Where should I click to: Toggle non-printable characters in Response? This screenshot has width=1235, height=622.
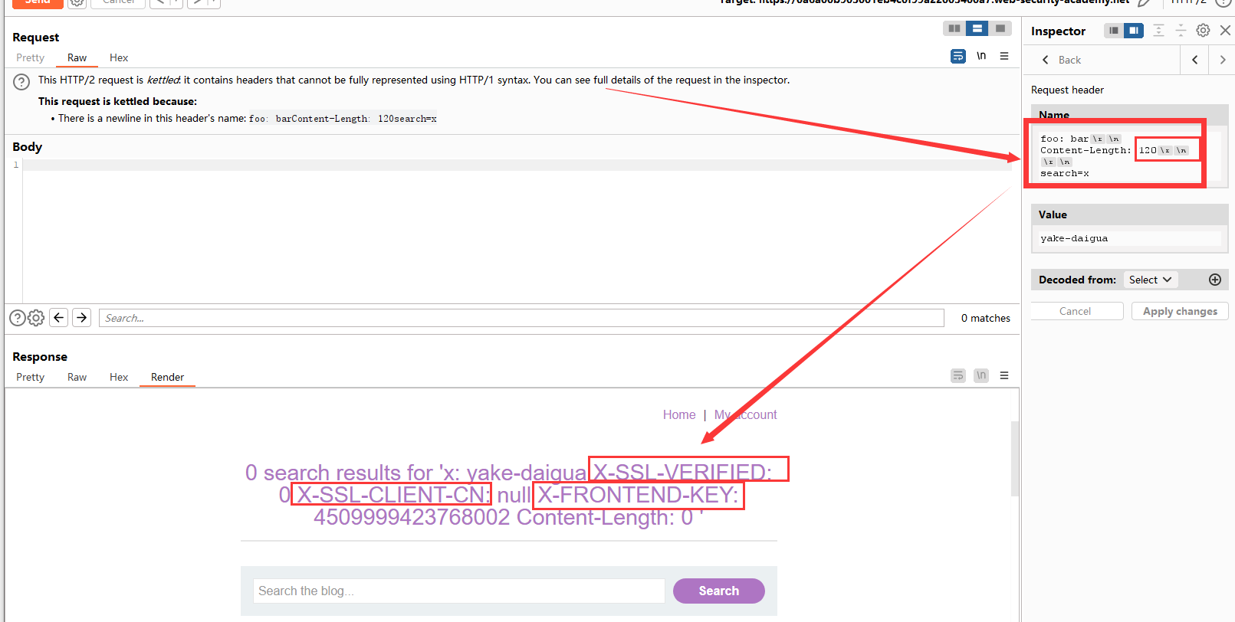pyautogui.click(x=981, y=375)
